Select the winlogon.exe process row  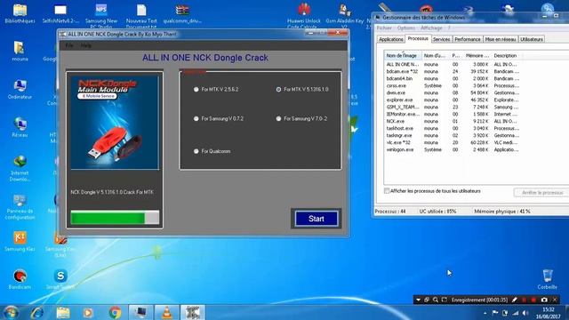pyautogui.click(x=453, y=149)
